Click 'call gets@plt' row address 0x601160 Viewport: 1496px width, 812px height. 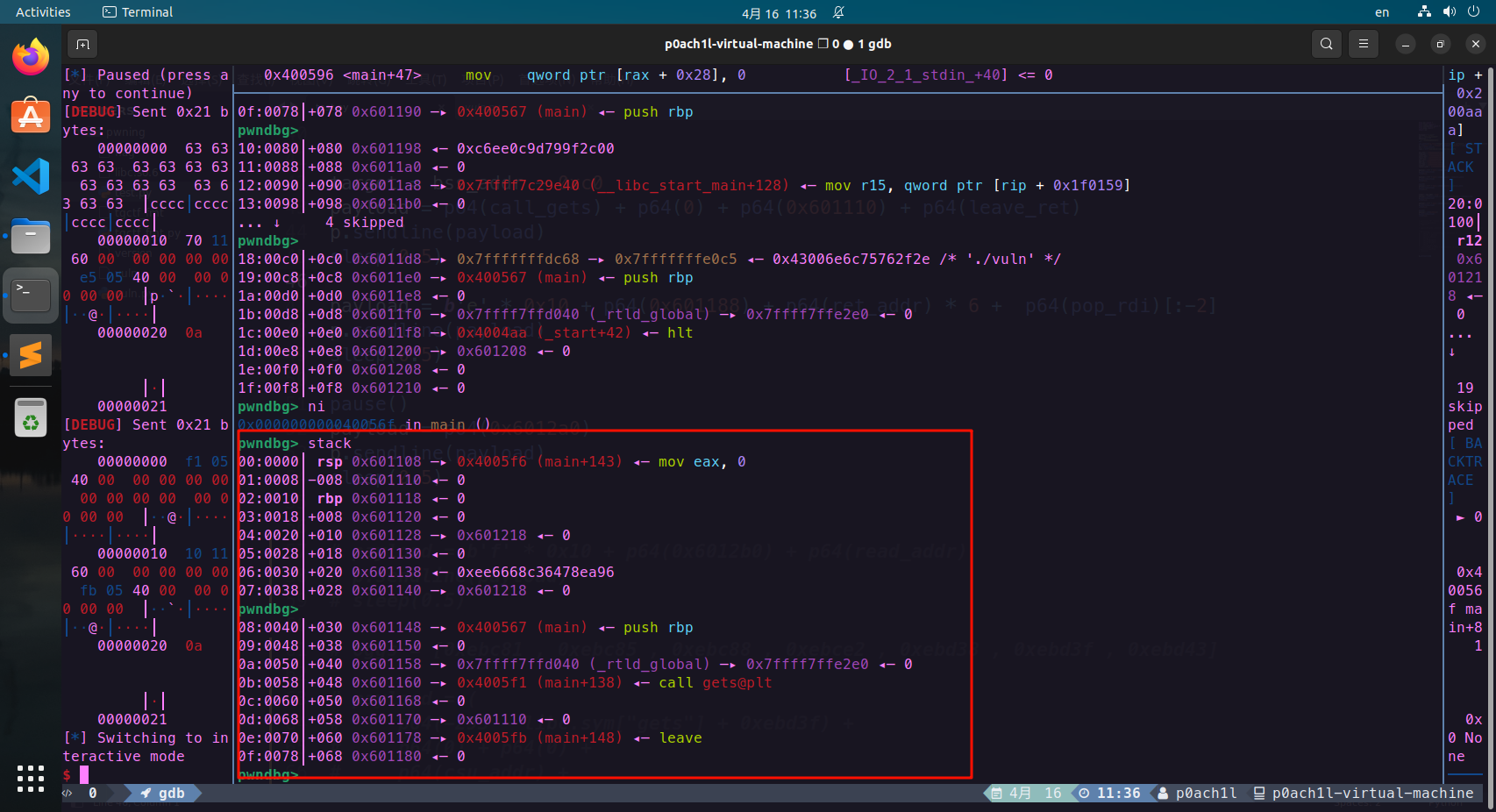pos(387,682)
